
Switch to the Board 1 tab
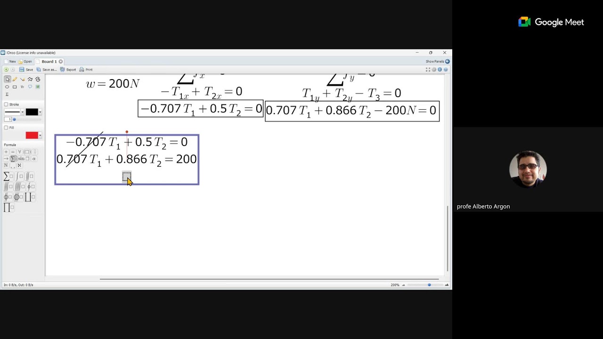49,62
